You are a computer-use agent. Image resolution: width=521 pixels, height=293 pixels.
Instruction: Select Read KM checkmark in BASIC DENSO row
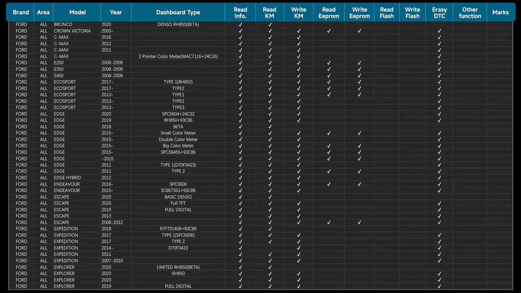point(270,197)
